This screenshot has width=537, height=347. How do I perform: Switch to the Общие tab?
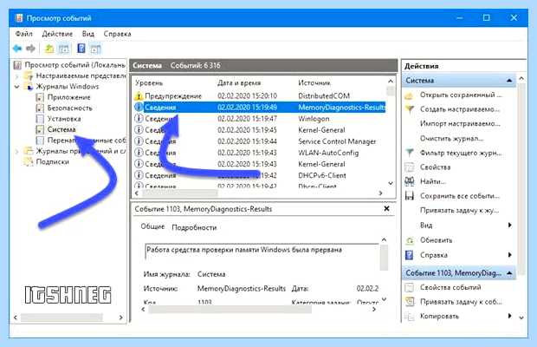(x=152, y=226)
